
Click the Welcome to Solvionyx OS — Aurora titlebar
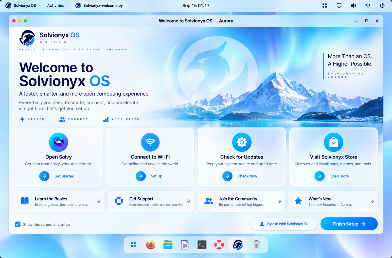(x=196, y=21)
